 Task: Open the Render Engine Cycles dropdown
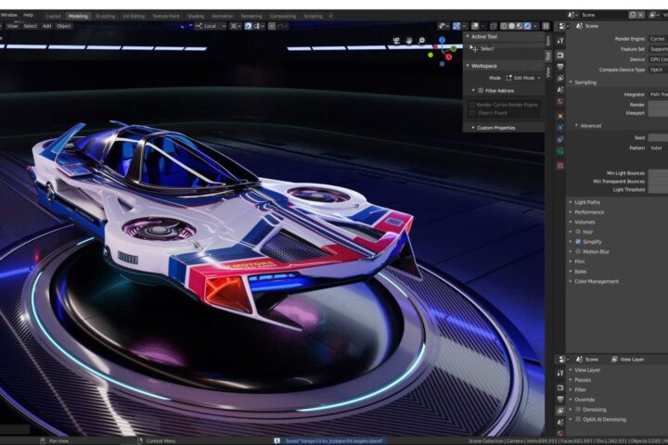pyautogui.click(x=658, y=39)
